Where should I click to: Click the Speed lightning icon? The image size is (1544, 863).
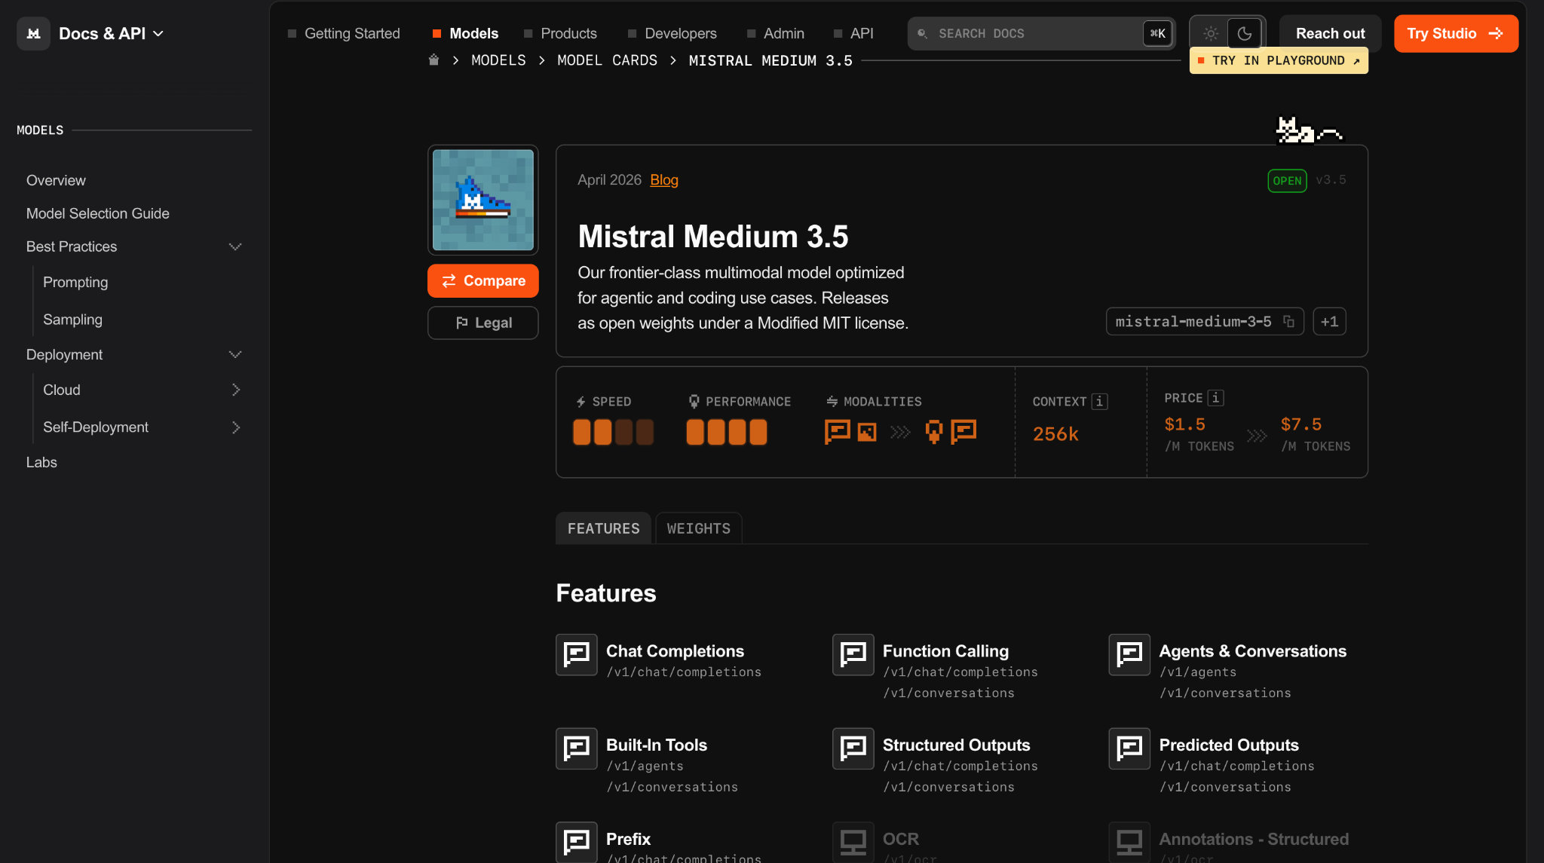click(581, 402)
